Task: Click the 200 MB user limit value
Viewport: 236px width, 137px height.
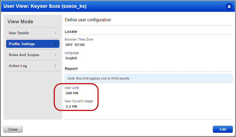Action: click(x=72, y=93)
